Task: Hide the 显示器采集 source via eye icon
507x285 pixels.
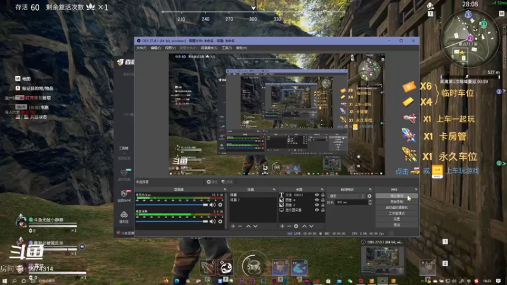Action: [317, 210]
